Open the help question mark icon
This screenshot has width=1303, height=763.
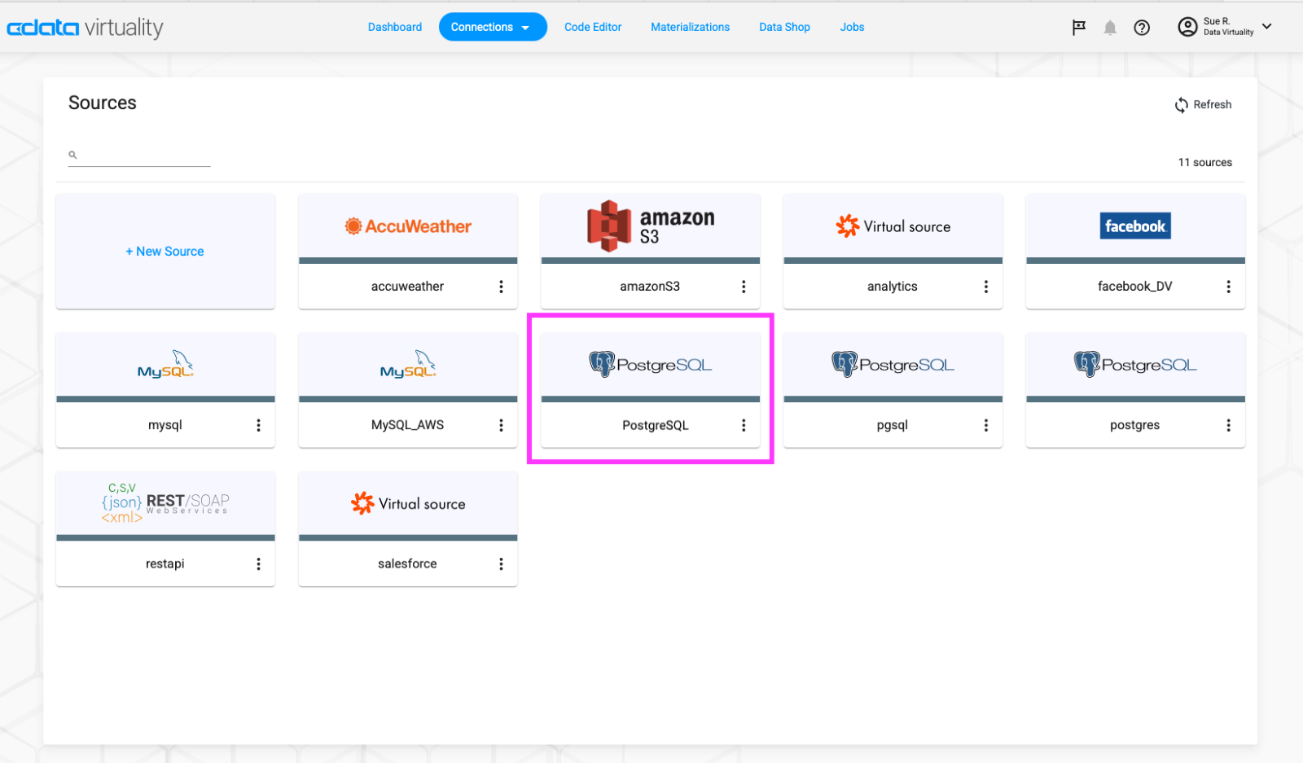click(x=1142, y=27)
